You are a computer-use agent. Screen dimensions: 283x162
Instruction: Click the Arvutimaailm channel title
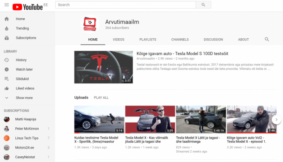point(122,22)
